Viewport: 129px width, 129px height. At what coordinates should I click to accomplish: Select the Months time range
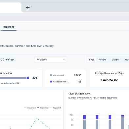pyautogui.click(x=116, y=60)
